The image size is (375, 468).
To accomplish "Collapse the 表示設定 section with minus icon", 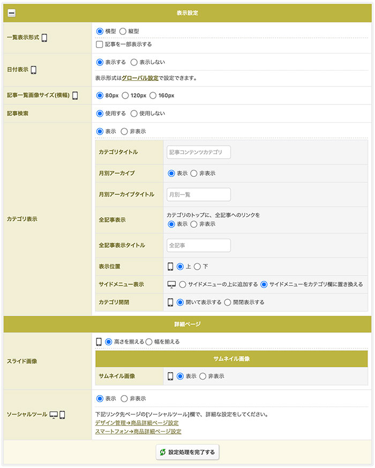I will click(x=11, y=13).
